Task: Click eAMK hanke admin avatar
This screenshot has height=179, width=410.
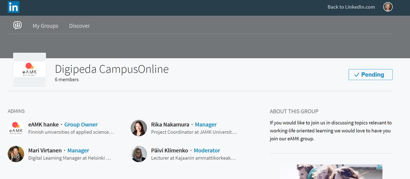Action: [16, 128]
